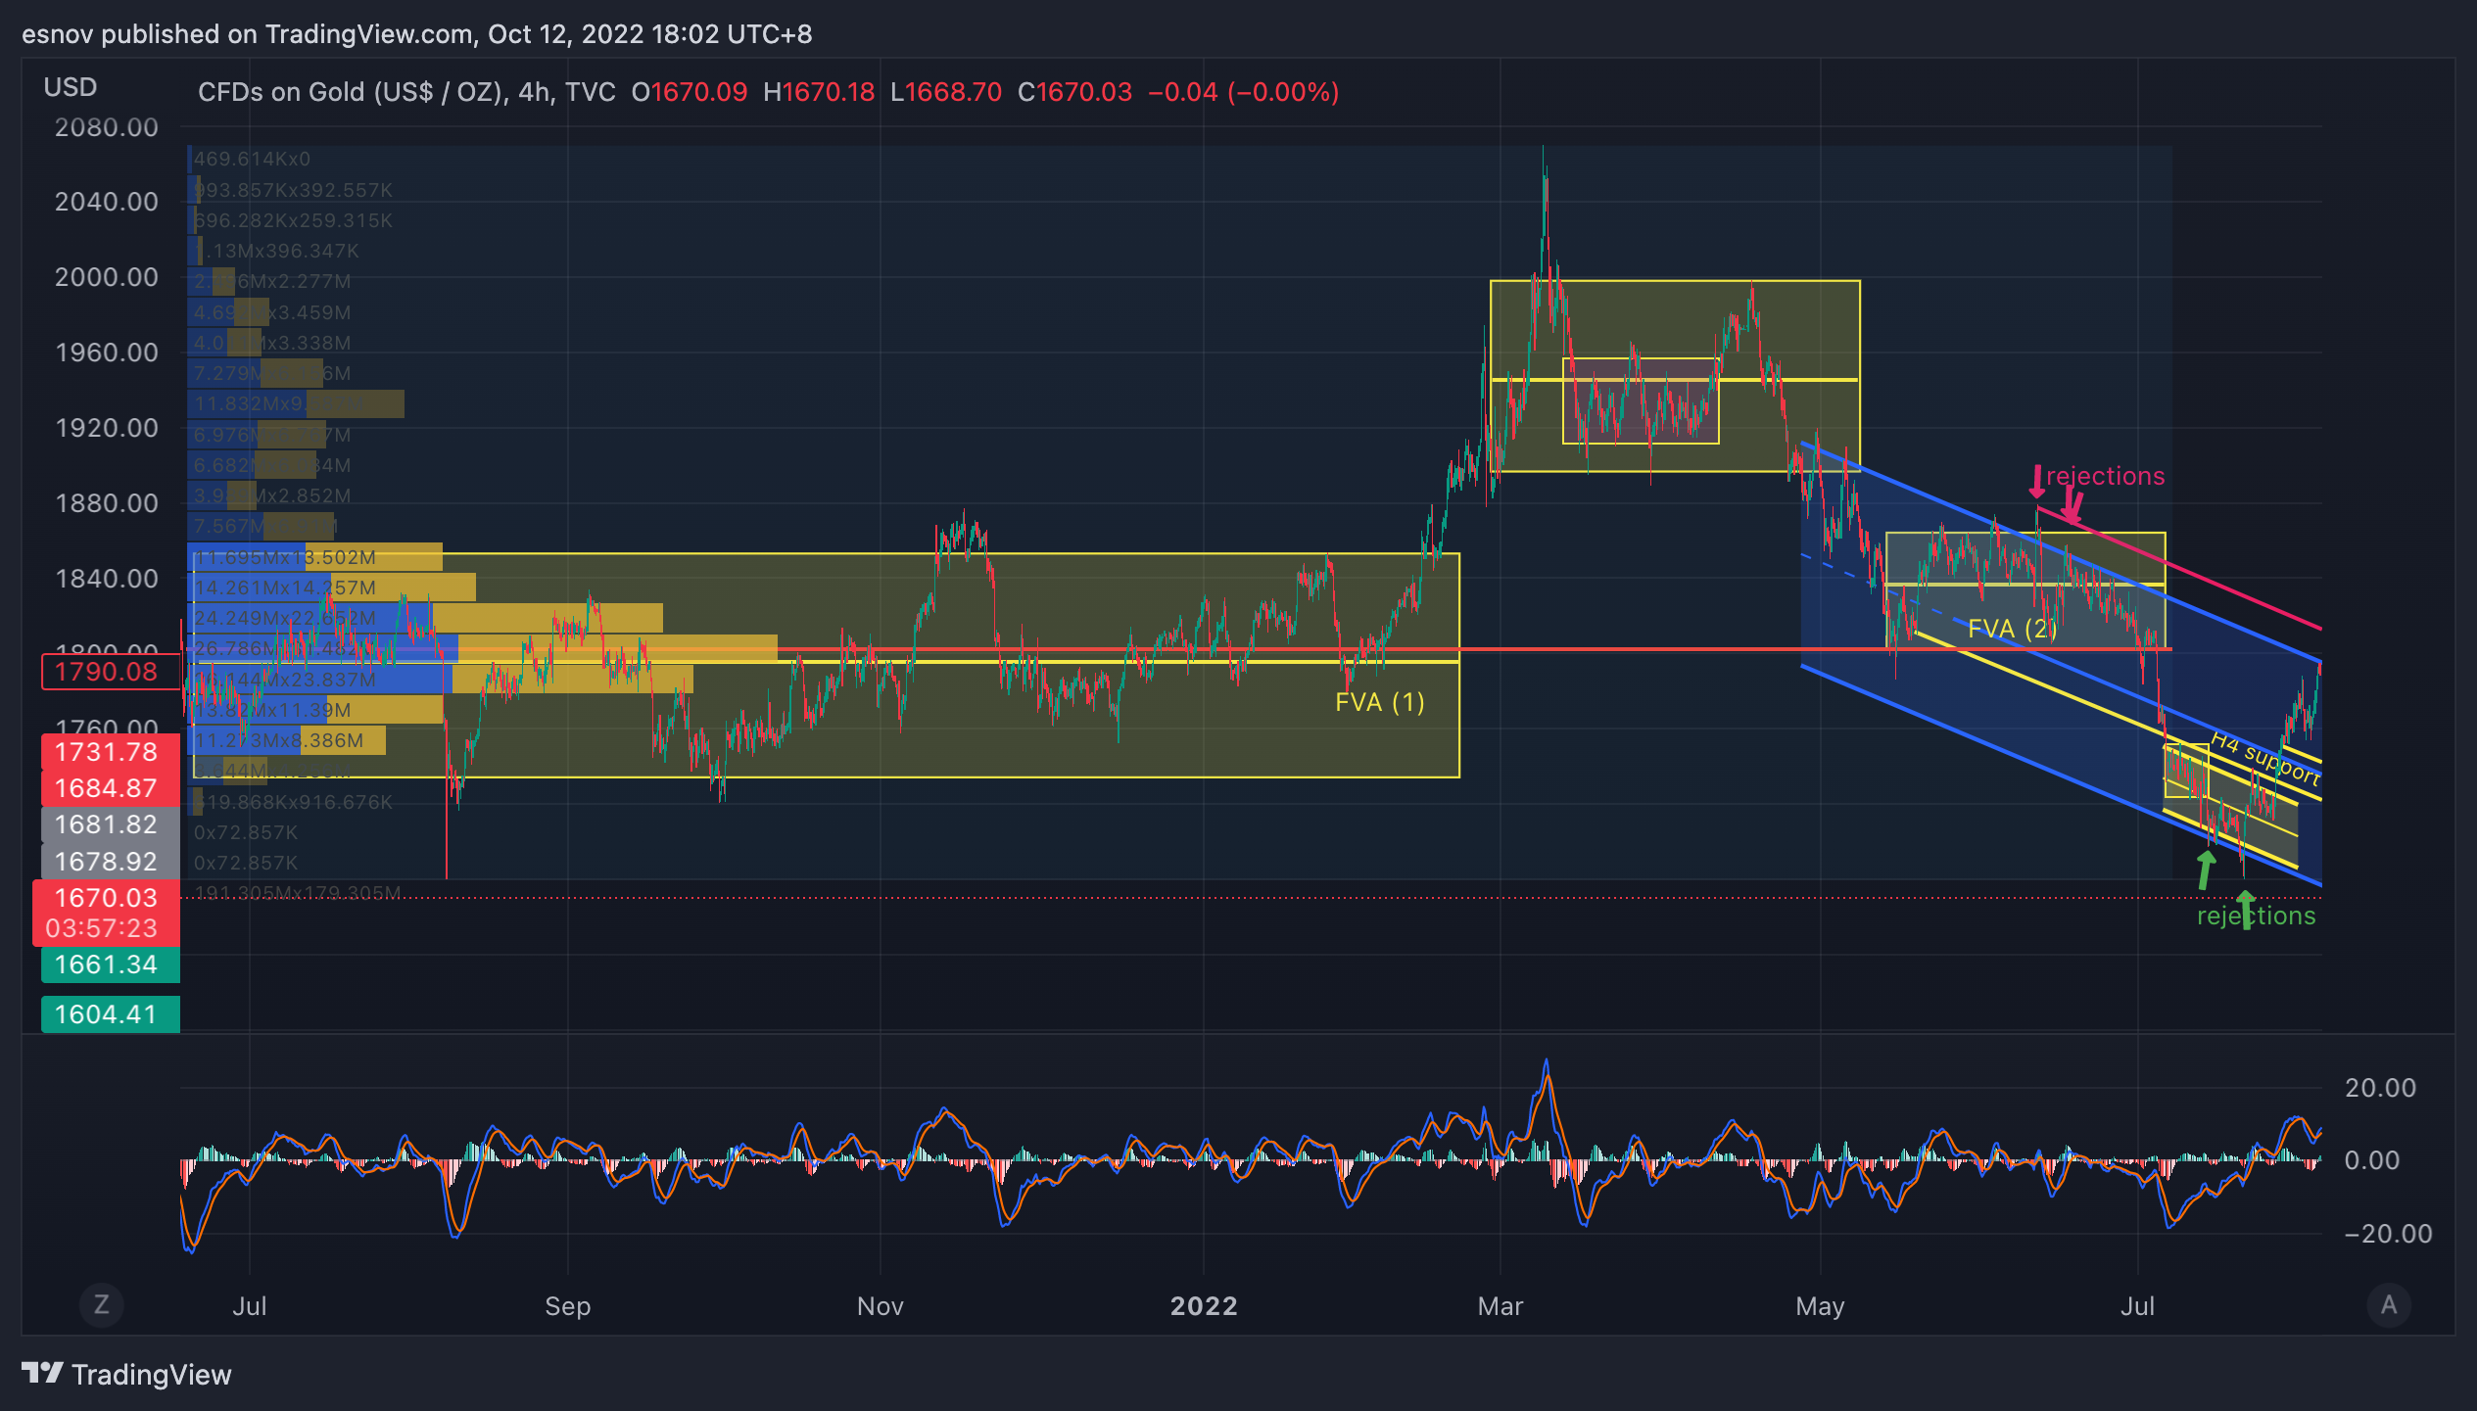2477x1411 pixels.
Task: Click the TradingView logo
Action: [x=127, y=1374]
